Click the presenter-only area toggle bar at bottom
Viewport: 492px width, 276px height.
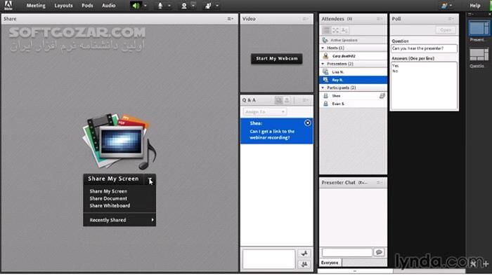tap(355, 271)
